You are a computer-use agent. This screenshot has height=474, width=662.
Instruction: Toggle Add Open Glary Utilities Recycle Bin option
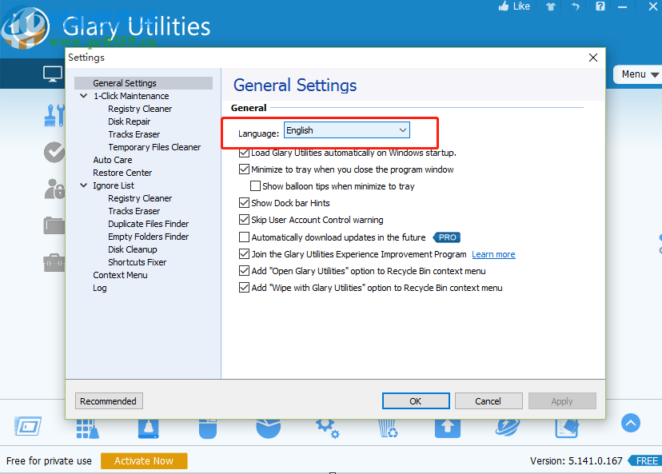tap(244, 270)
